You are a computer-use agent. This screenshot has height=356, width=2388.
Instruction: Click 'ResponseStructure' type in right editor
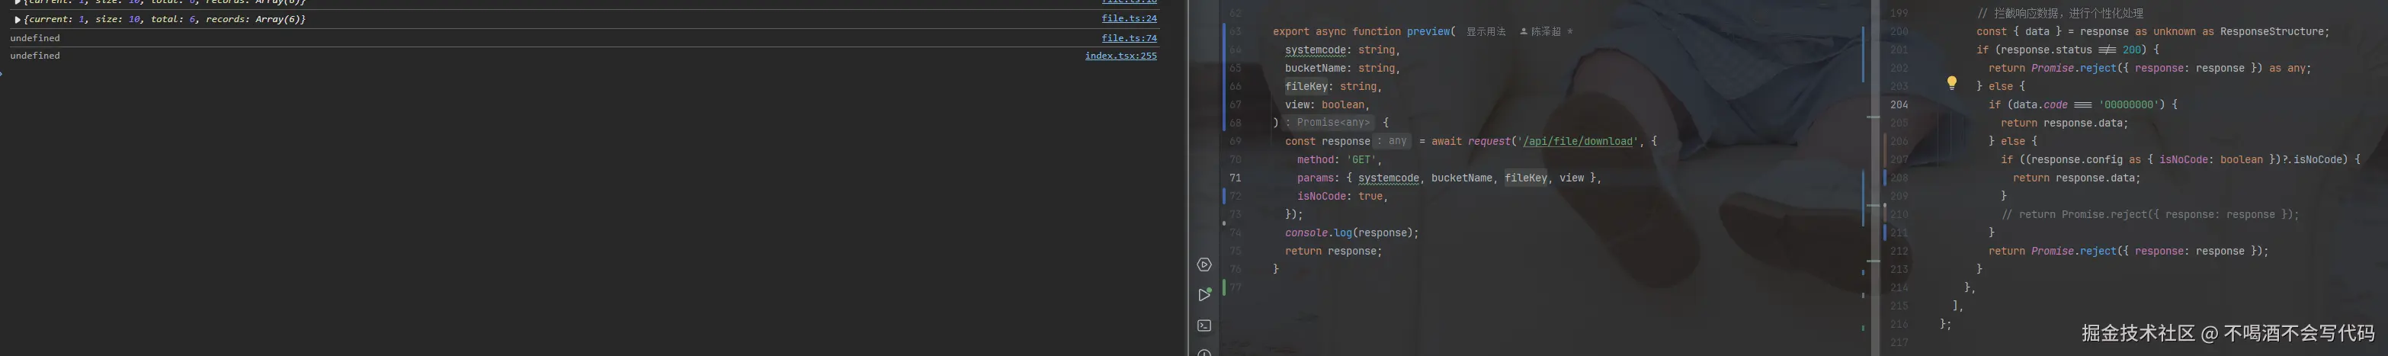(x=2271, y=31)
